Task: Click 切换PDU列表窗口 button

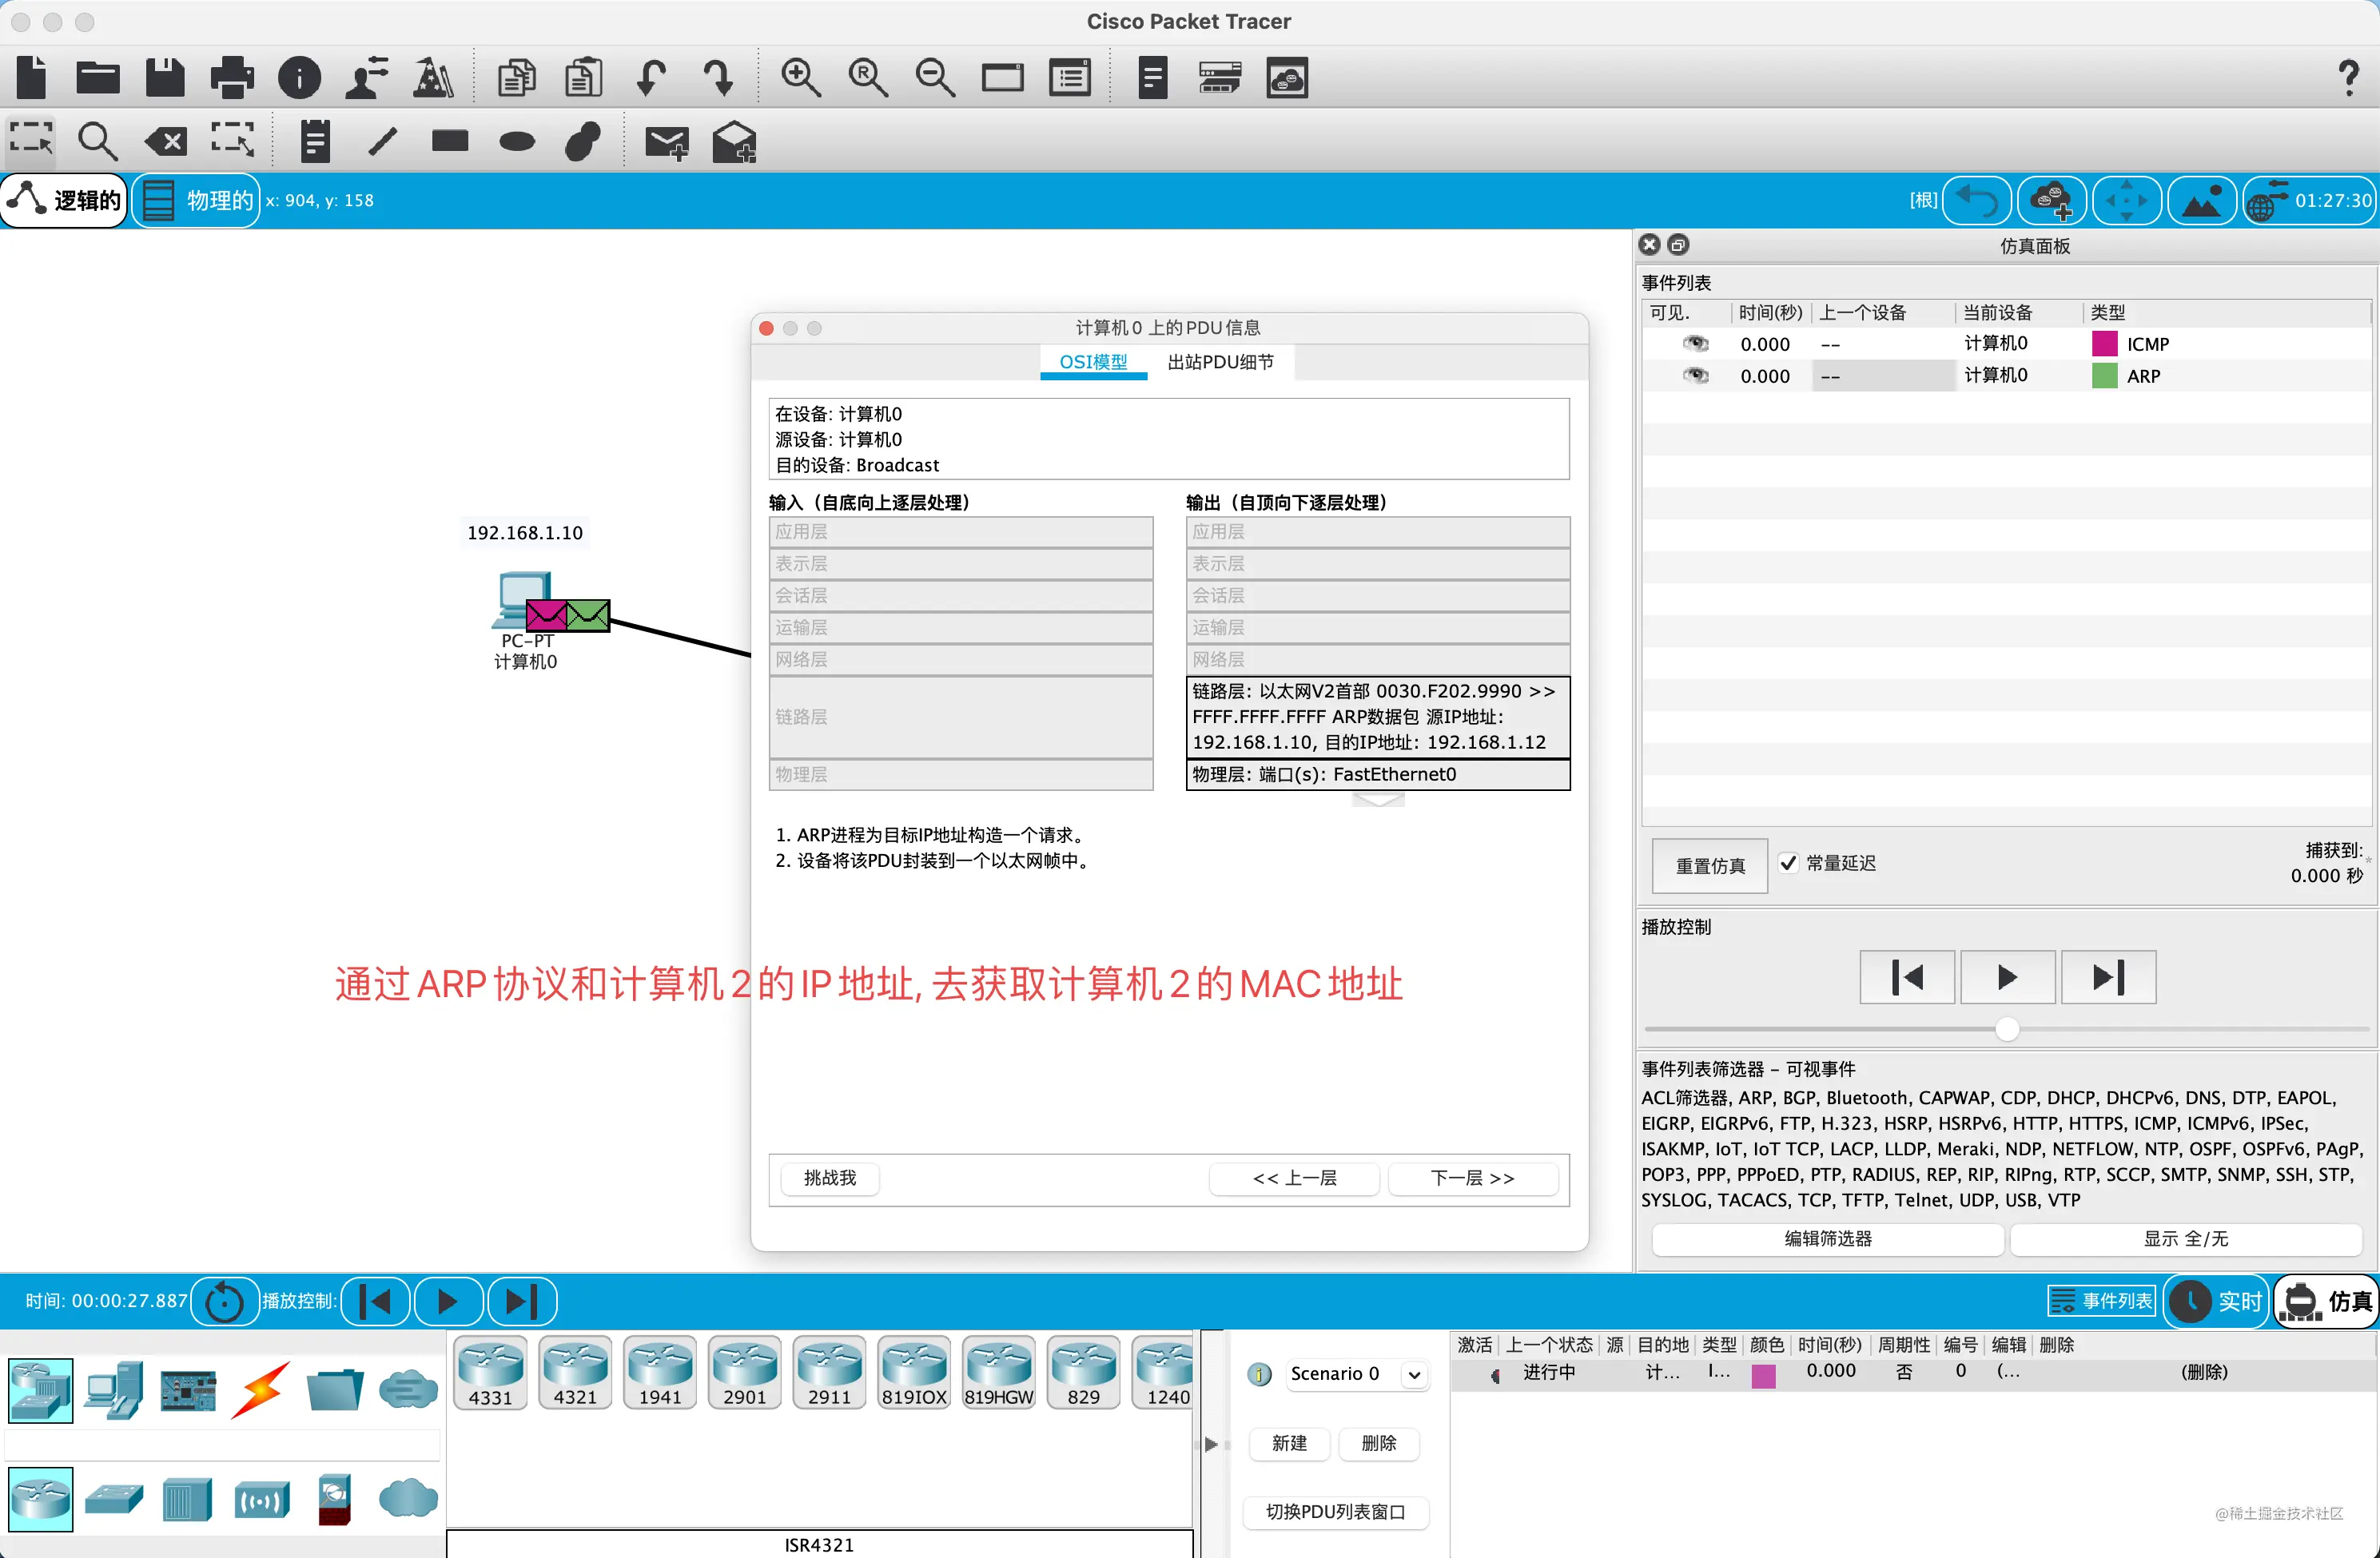Action: [x=1336, y=1512]
